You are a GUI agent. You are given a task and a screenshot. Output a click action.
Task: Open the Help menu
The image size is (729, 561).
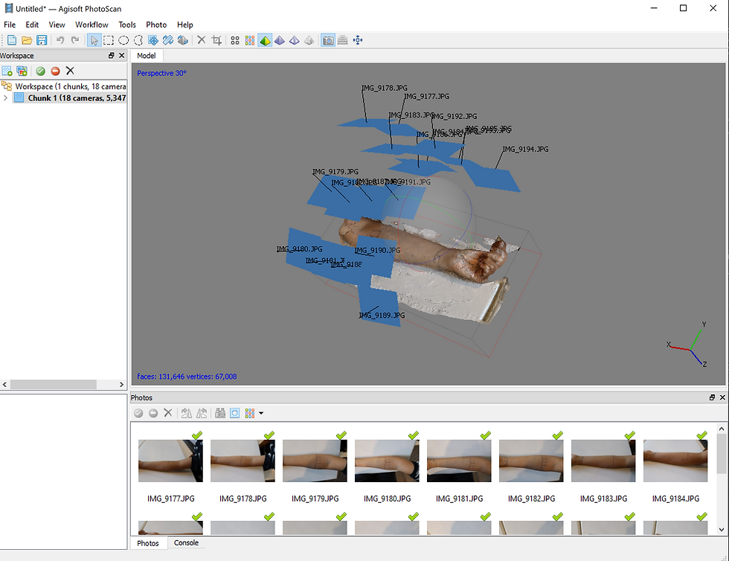click(184, 25)
